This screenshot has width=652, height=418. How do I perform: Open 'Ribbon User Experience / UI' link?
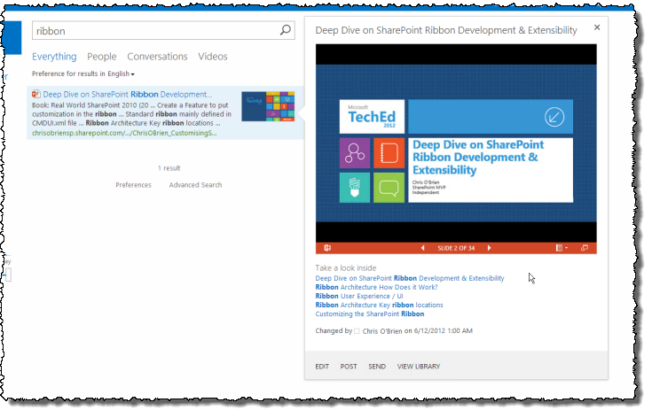click(x=359, y=297)
